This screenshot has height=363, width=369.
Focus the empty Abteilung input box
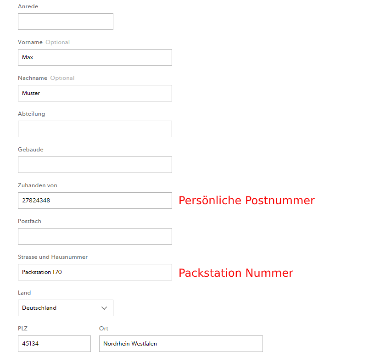point(95,129)
